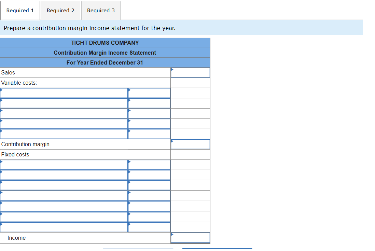Open the first variable cost label dropdown
The width and height of the screenshot is (375, 251).
coord(64,93)
